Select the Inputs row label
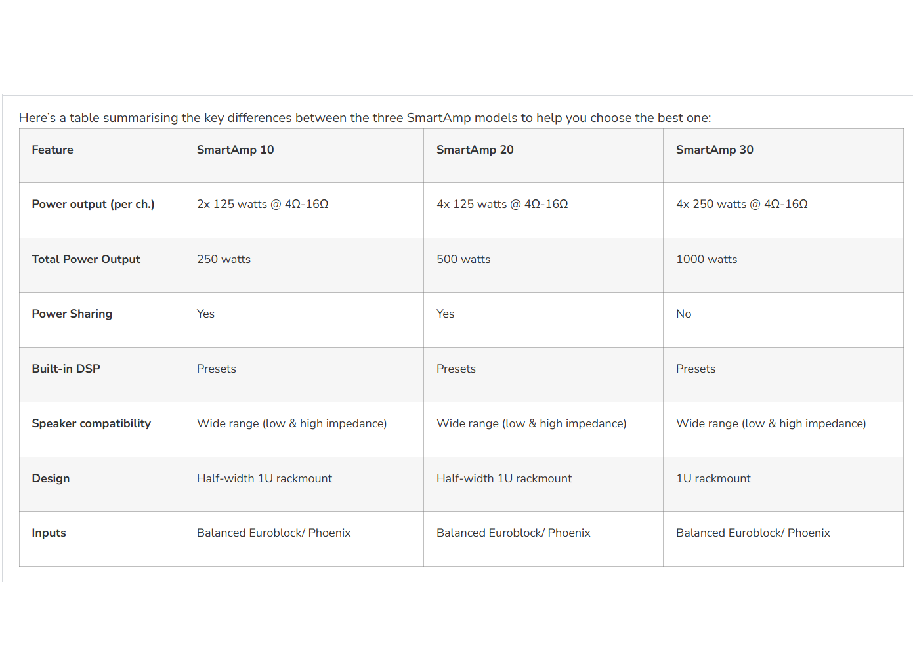 49,533
